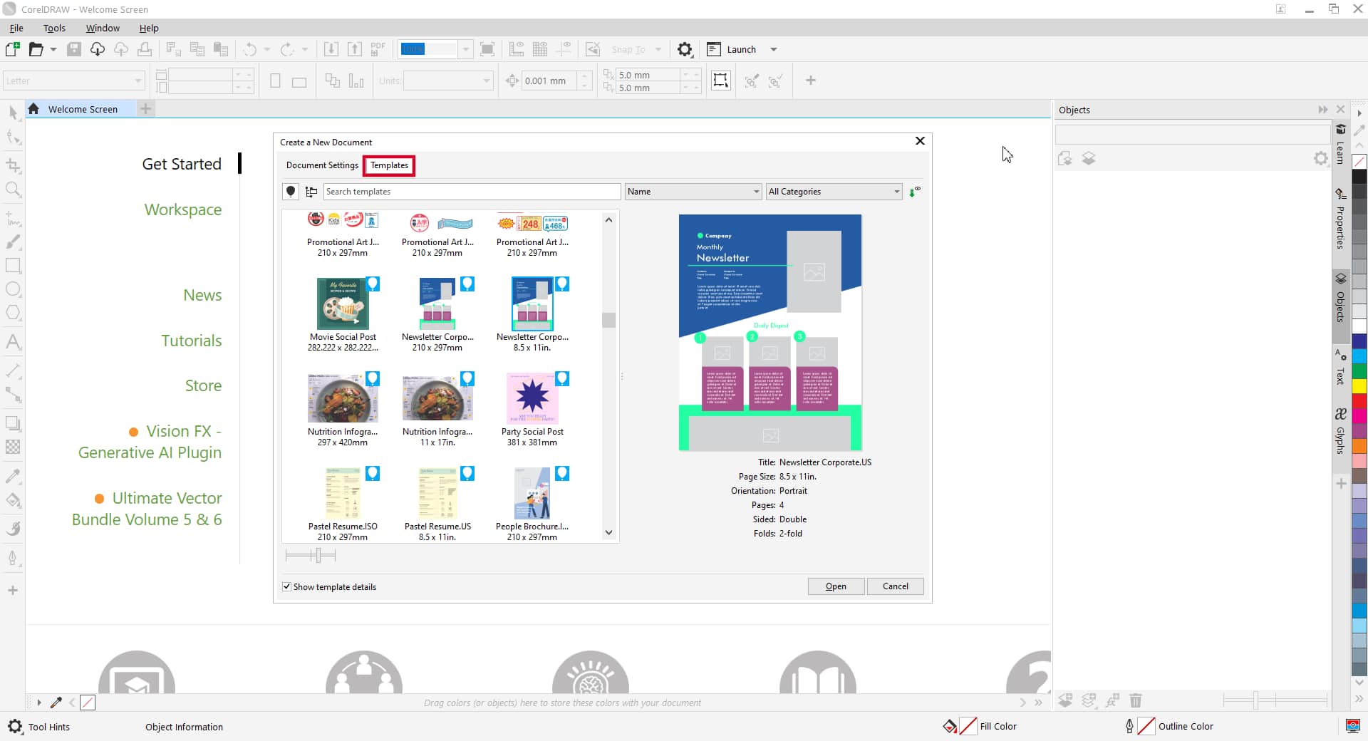The height and width of the screenshot is (741, 1368).
Task: Click the Open button in dialog
Action: [x=836, y=586]
